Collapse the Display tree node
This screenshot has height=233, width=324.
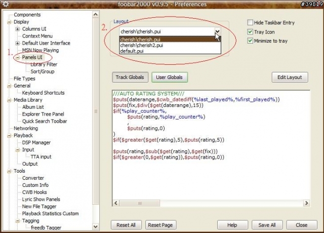pos(9,22)
